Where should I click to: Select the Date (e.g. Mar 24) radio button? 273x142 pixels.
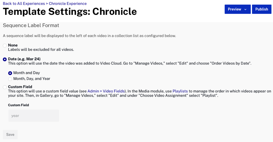click(x=5, y=59)
